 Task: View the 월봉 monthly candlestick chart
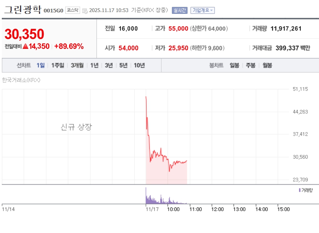[267, 65]
